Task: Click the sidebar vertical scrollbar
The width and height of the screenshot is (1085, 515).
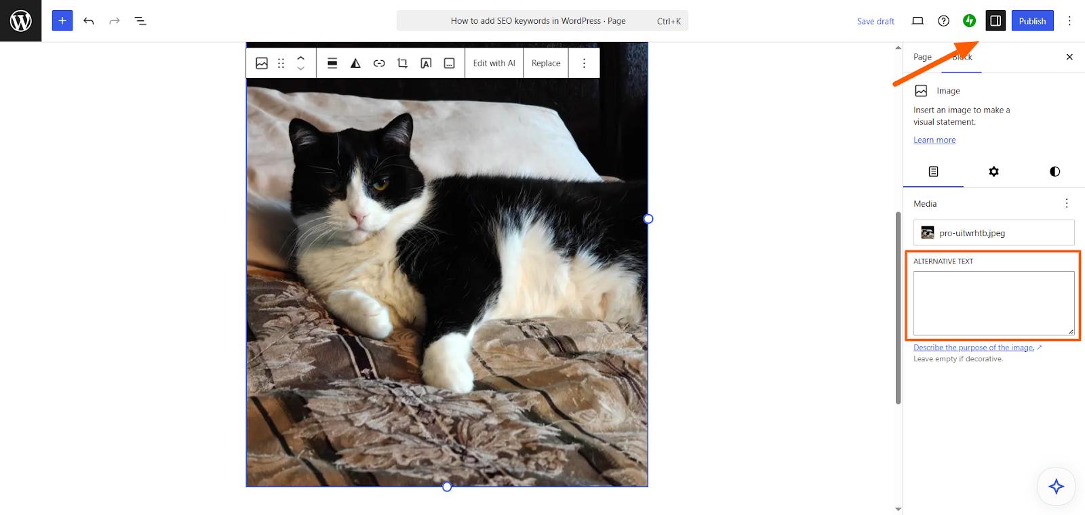Action: point(898,308)
